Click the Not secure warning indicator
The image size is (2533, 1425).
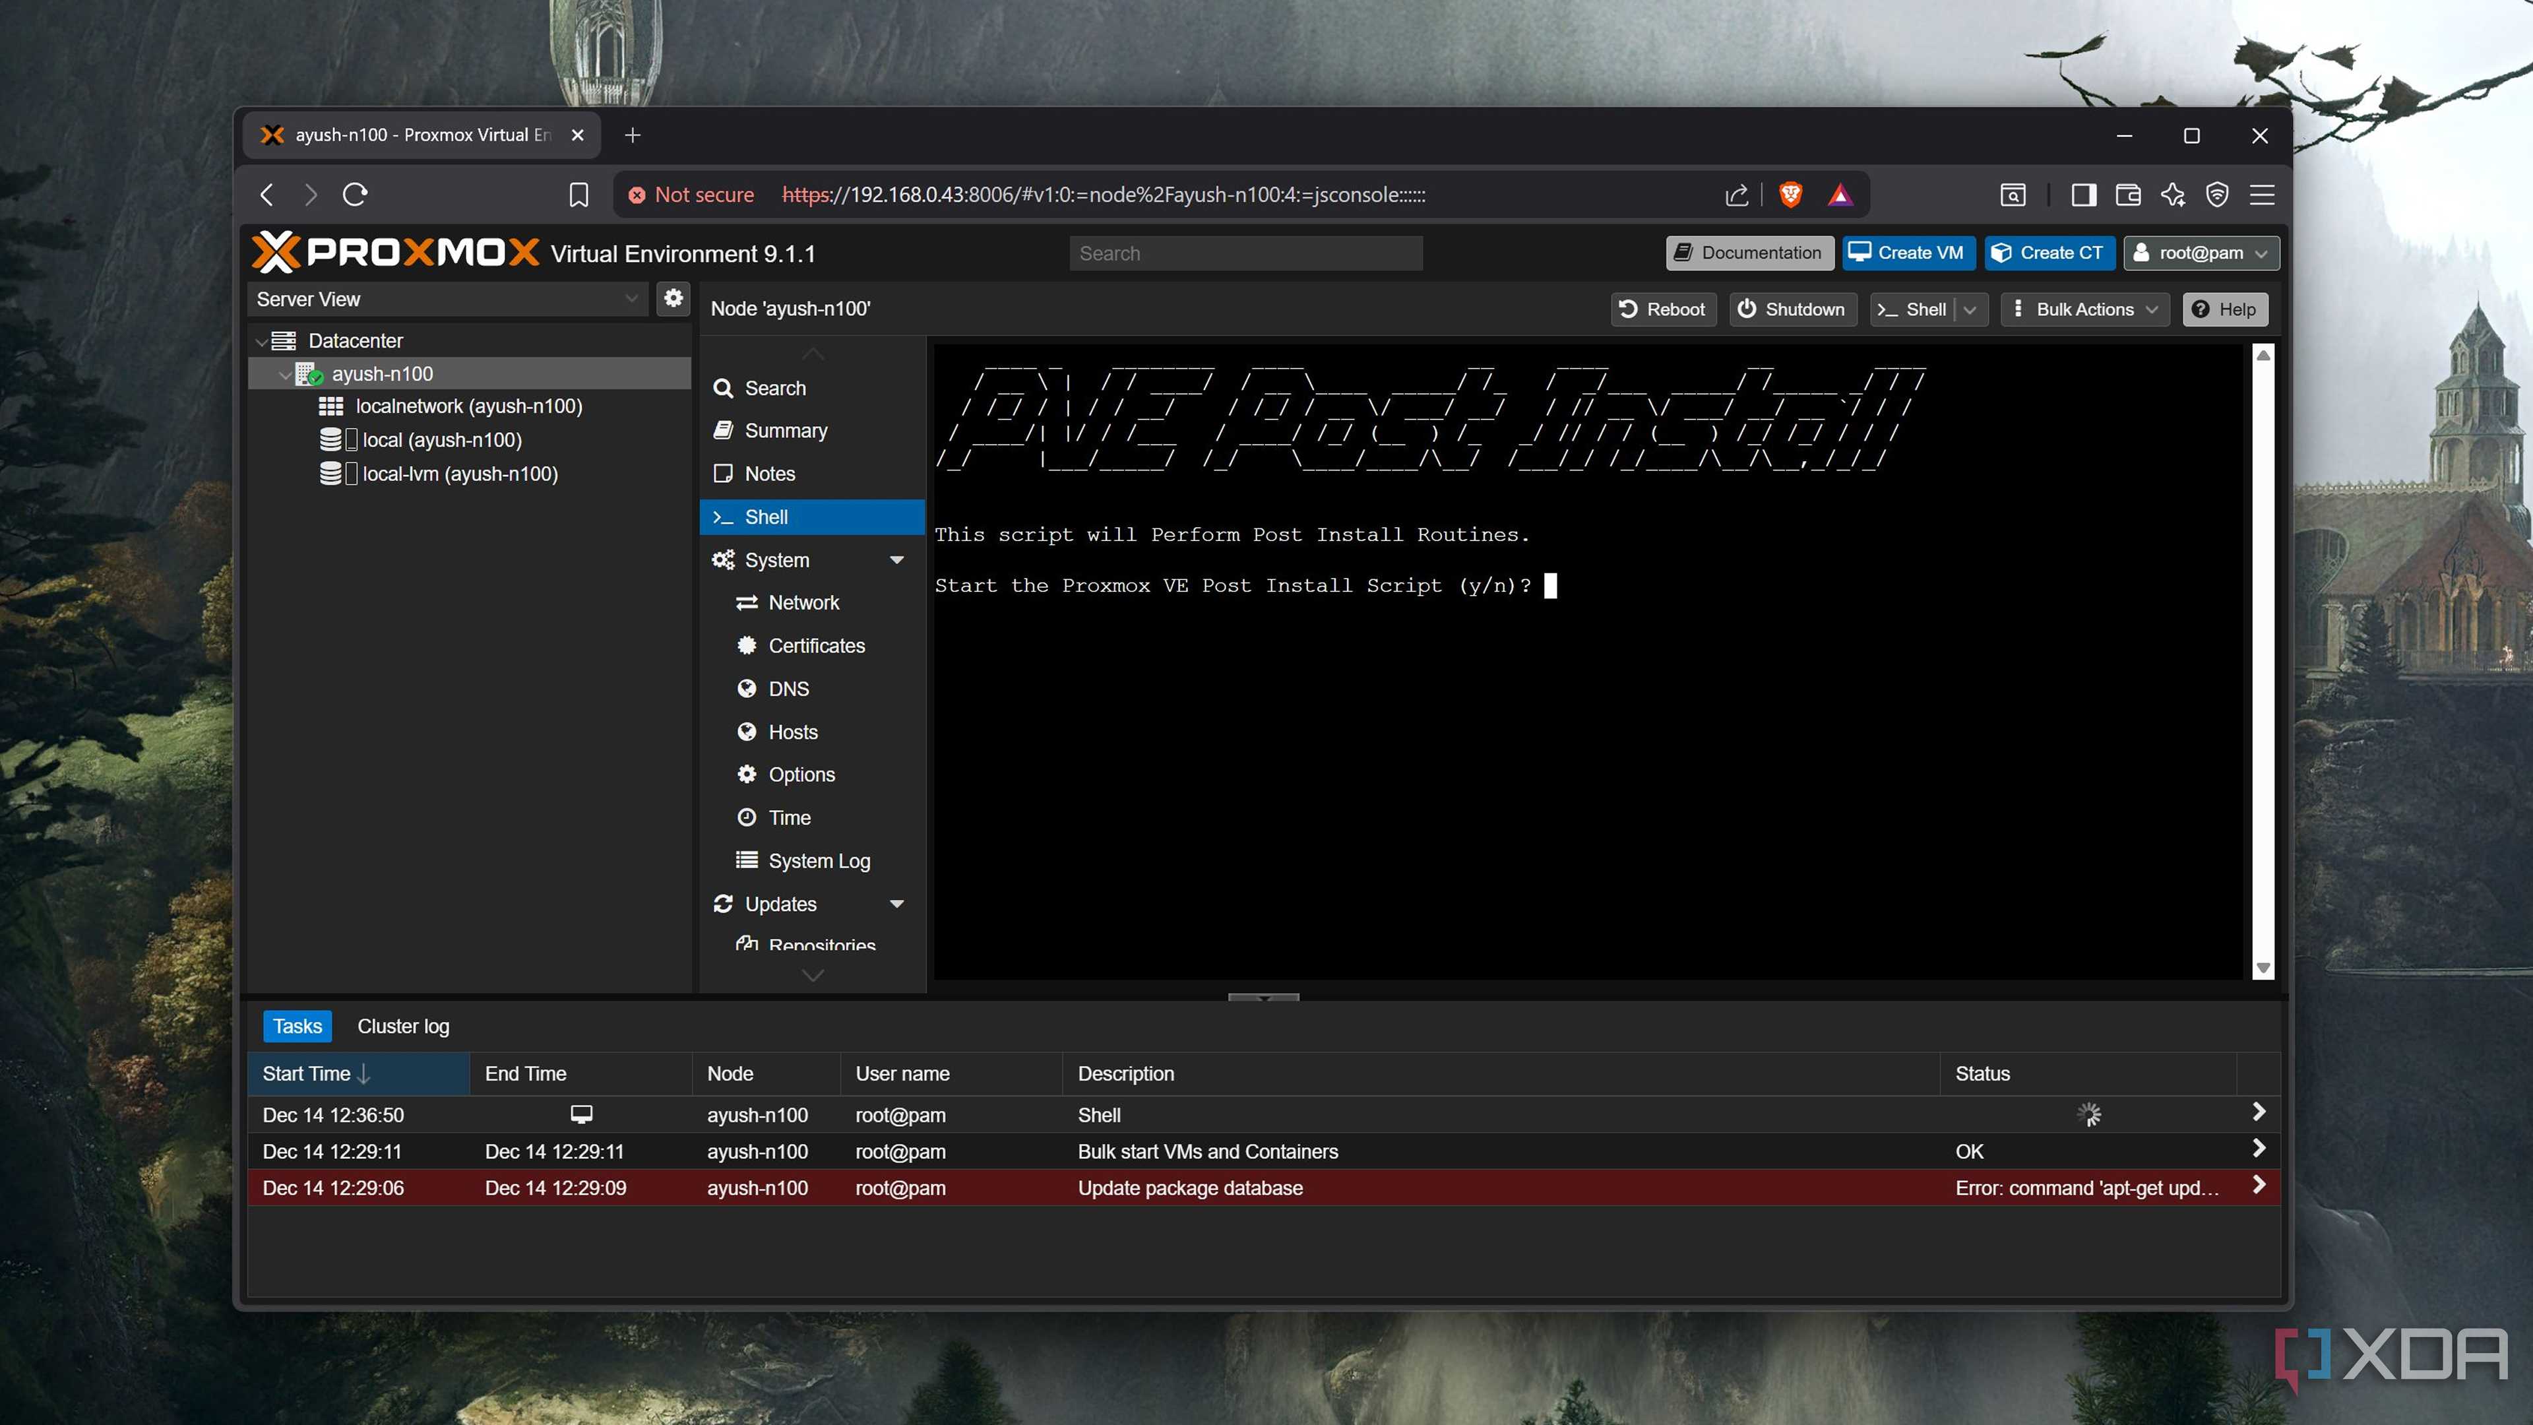coord(691,195)
